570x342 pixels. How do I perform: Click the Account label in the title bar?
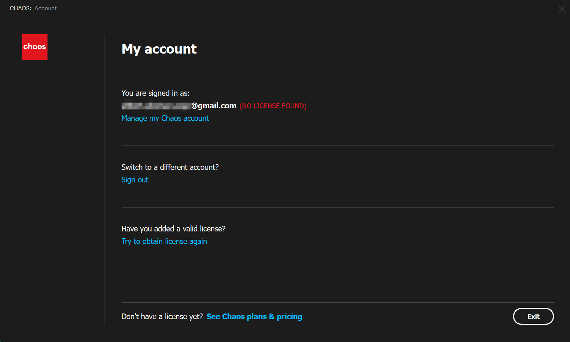pyautogui.click(x=45, y=8)
